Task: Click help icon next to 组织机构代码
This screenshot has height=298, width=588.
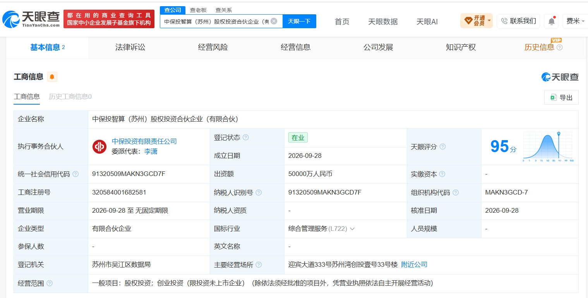Action: point(456,192)
